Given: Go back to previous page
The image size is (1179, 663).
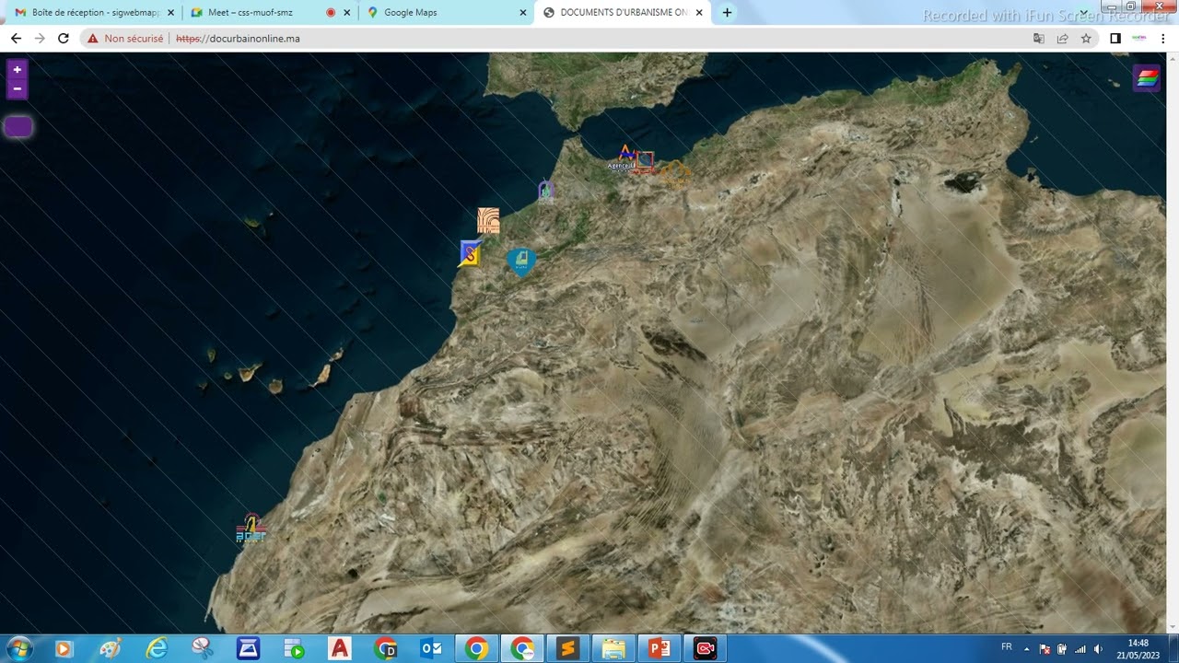Looking at the screenshot, I should coord(16,39).
